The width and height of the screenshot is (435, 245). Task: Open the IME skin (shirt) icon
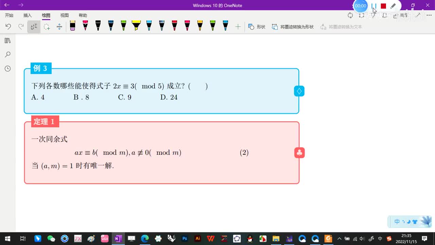pyautogui.click(x=415, y=222)
